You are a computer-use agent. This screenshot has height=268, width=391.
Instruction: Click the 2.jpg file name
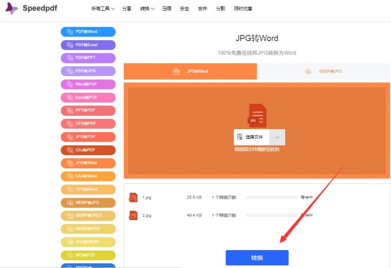147,215
